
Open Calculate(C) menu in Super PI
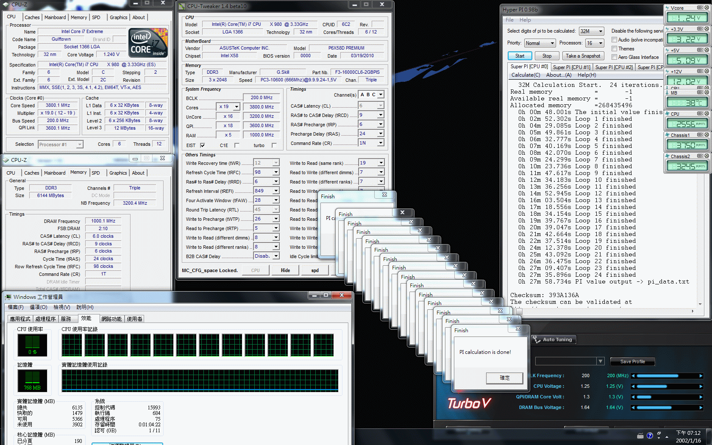[526, 75]
